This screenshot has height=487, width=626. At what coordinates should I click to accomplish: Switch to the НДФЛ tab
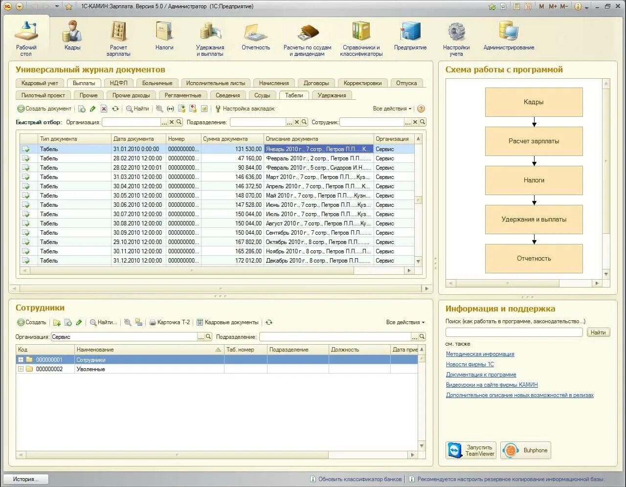tap(119, 83)
